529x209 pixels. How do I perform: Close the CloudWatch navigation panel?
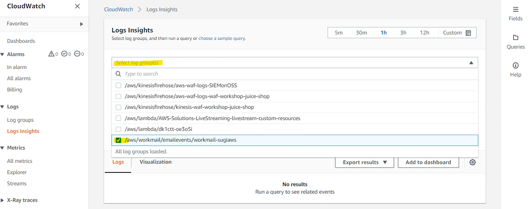[77, 6]
